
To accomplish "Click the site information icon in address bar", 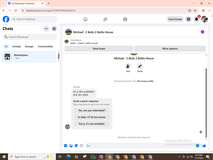I will click(x=23, y=11).
